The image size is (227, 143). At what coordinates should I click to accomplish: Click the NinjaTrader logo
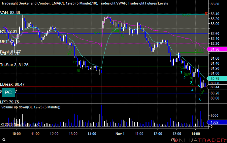click(x=199, y=140)
